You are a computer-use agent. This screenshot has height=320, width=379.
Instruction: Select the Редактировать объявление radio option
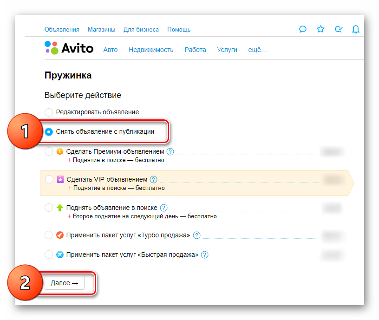(49, 112)
